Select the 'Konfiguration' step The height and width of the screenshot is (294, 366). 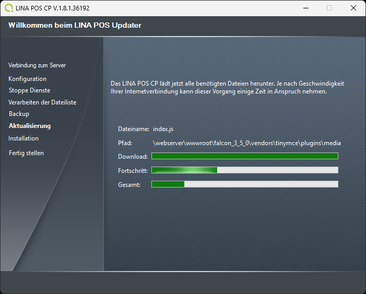(x=27, y=79)
